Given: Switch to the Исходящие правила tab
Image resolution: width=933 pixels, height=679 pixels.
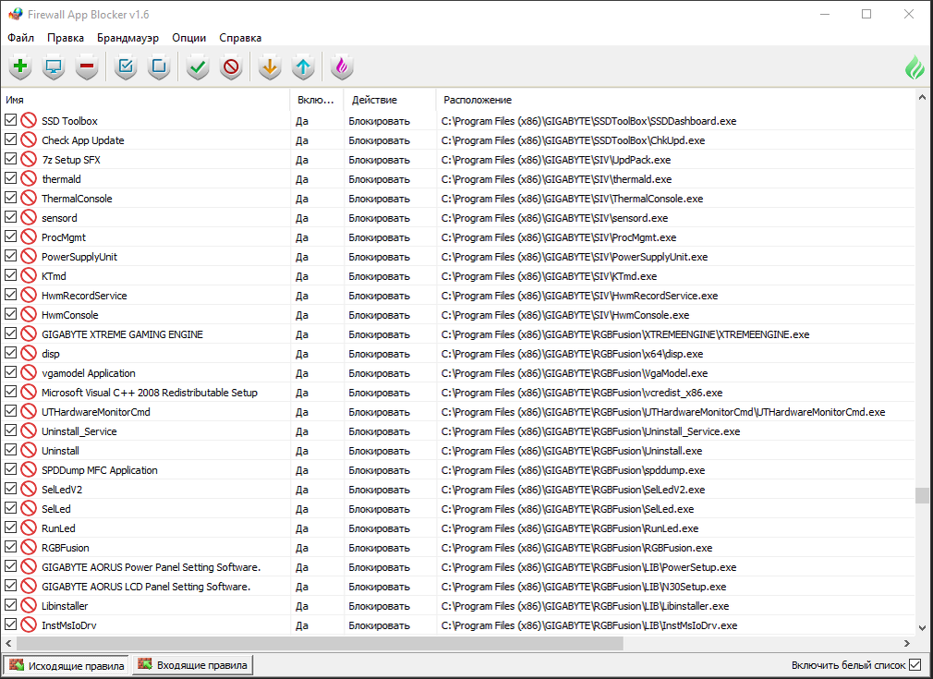Looking at the screenshot, I should pyautogui.click(x=67, y=665).
